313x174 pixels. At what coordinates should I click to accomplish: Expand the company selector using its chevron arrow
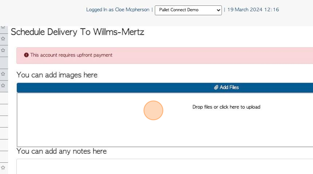coord(218,10)
